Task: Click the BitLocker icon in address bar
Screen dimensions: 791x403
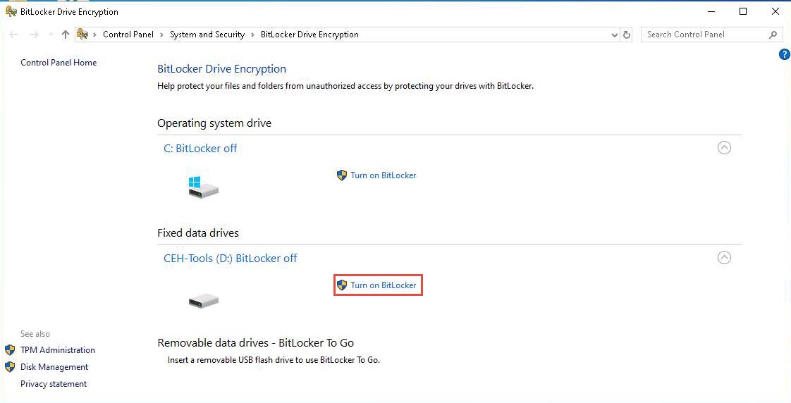Action: point(82,35)
